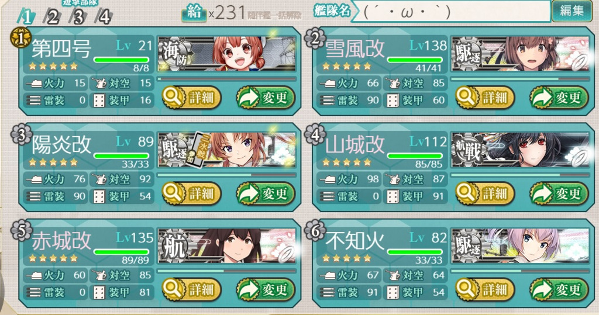Click 変更 to change 山城改
This screenshot has height=315, width=599.
[559, 193]
